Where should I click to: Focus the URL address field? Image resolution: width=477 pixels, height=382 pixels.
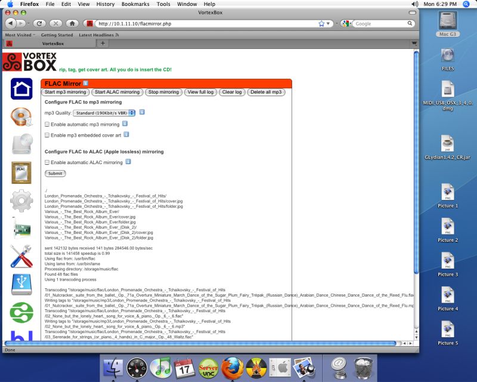tap(206, 23)
